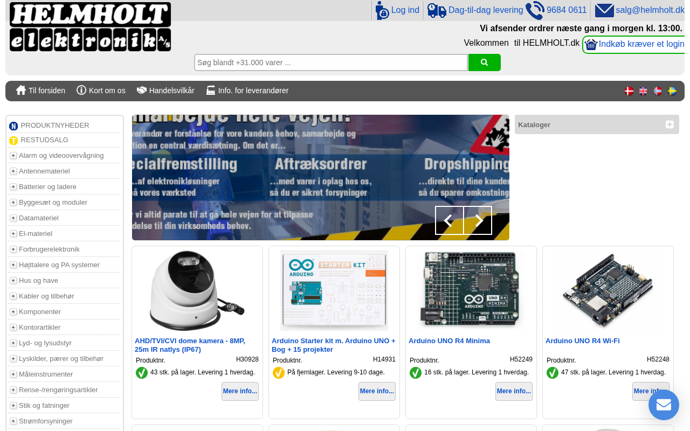Click the factory icon for leverandører
This screenshot has width=690, height=431.
(x=211, y=90)
